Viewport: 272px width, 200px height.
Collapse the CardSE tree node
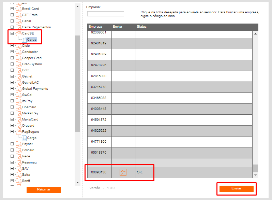click(x=12, y=33)
